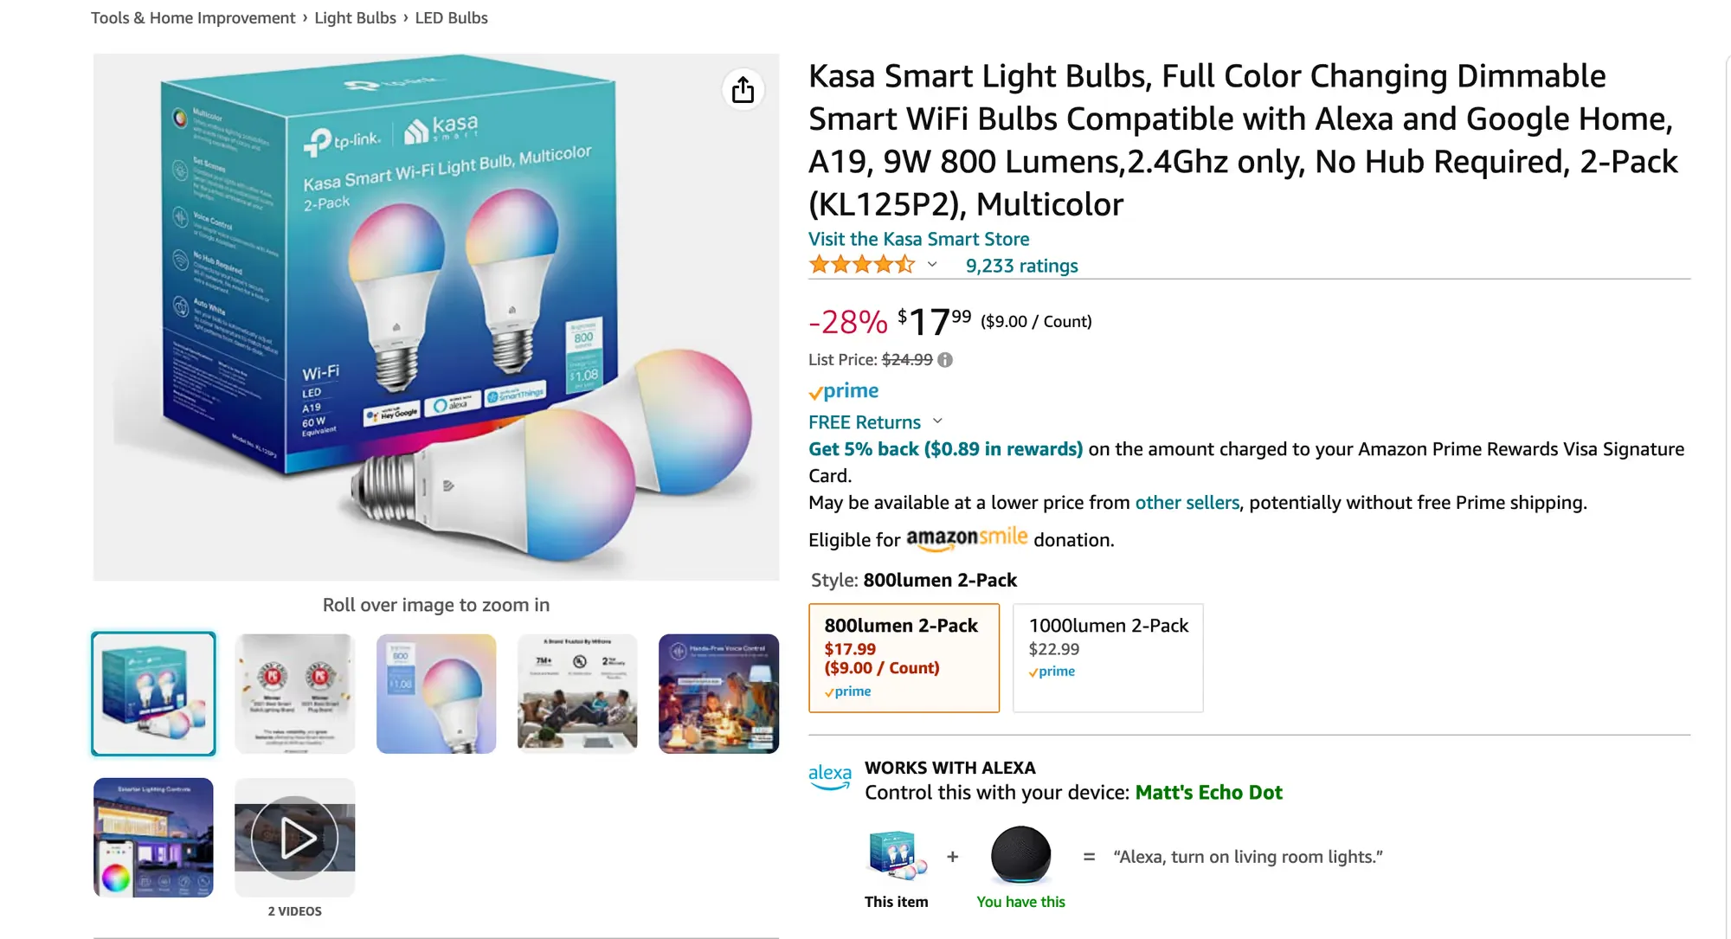
Task: Open the LED Bulbs breadcrumb
Action: [x=451, y=18]
